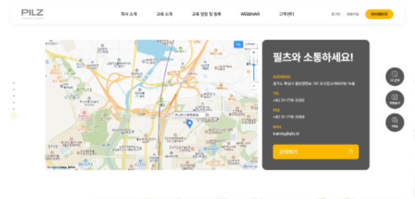Click the blue location pin on map
415x199 pixels.
(189, 124)
